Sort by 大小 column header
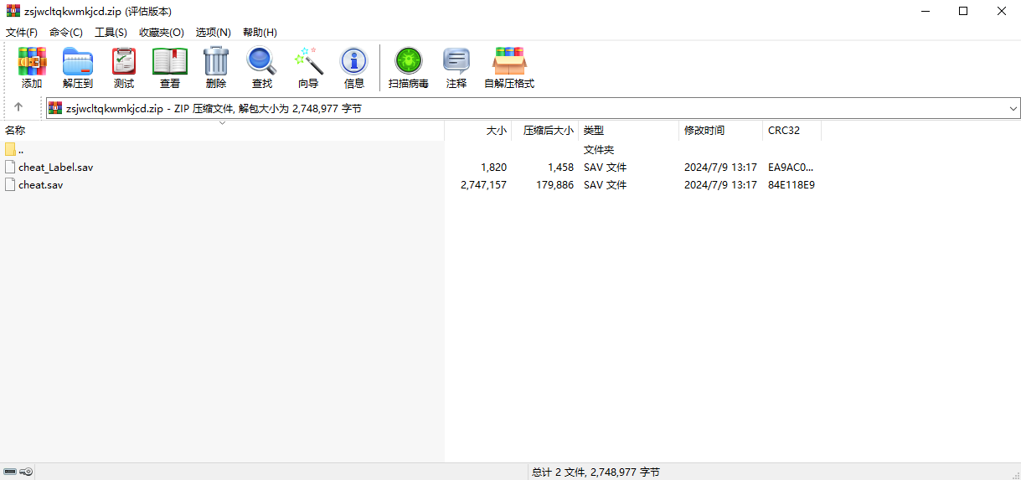The height and width of the screenshot is (480, 1021). click(x=477, y=131)
